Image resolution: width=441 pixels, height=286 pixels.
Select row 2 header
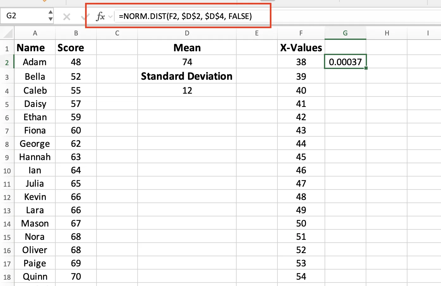[7, 62]
